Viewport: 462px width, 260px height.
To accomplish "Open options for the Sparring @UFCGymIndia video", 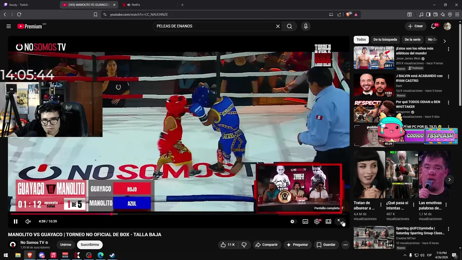I will [449, 229].
